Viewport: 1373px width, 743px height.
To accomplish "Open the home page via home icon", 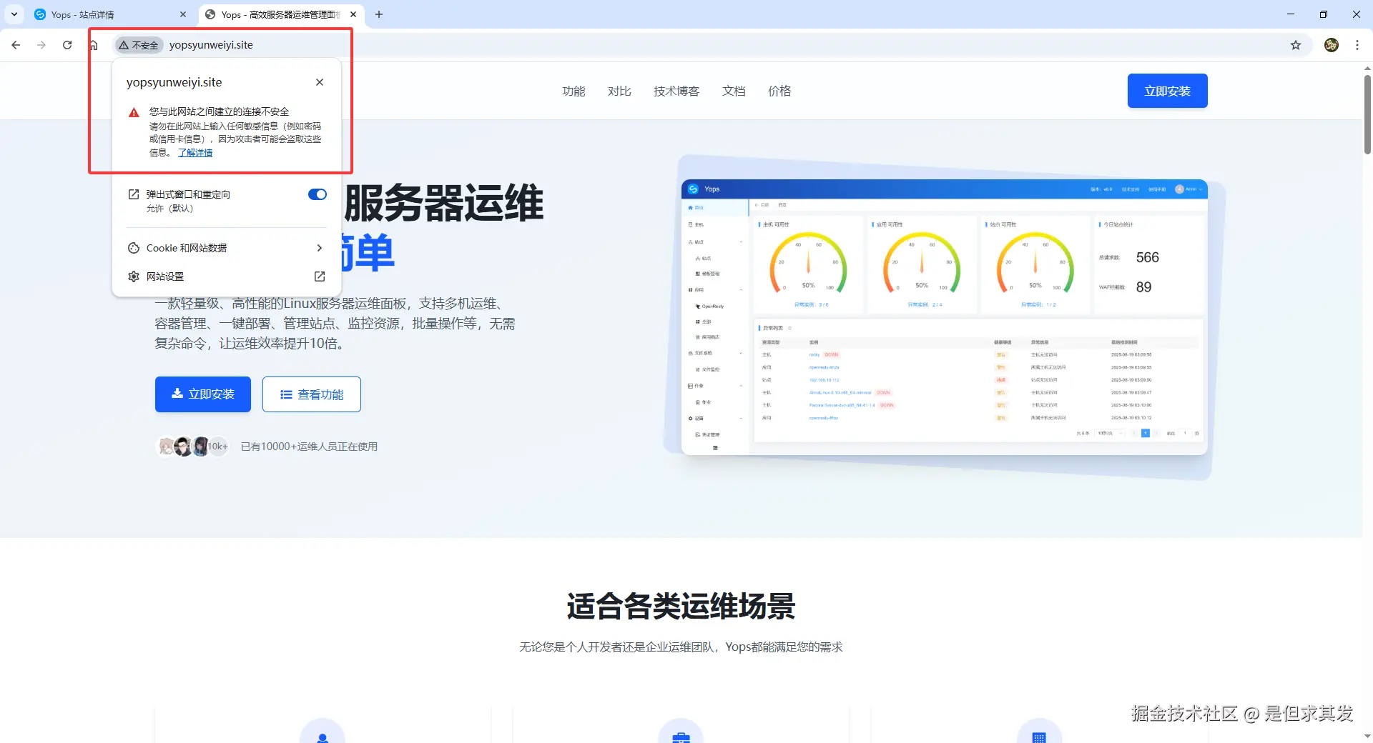I will point(93,44).
